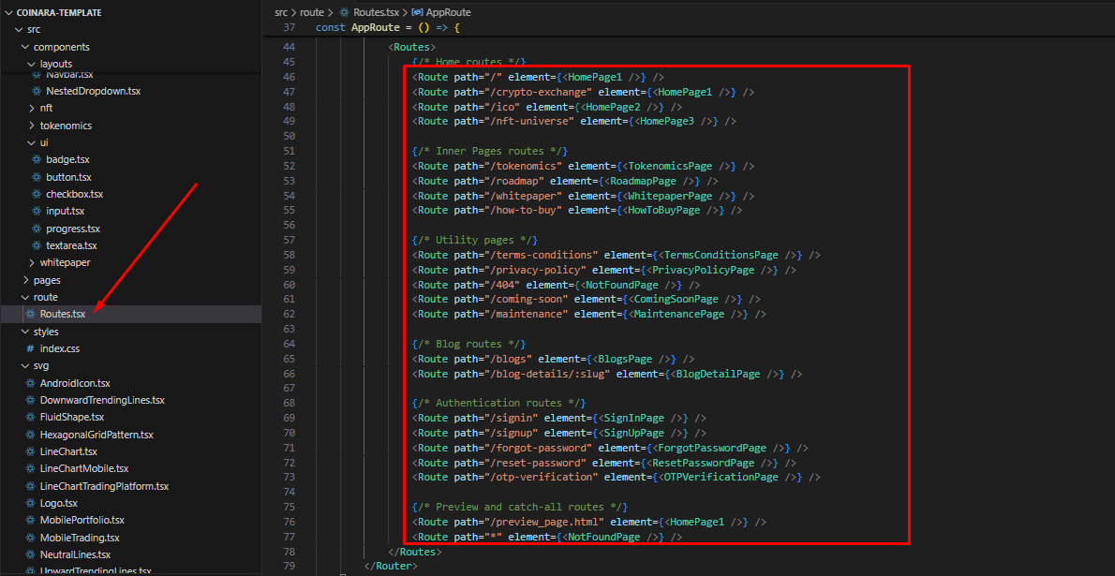
Task: Click the React icon beside Routes.tsx in explorer
Action: pyautogui.click(x=30, y=315)
